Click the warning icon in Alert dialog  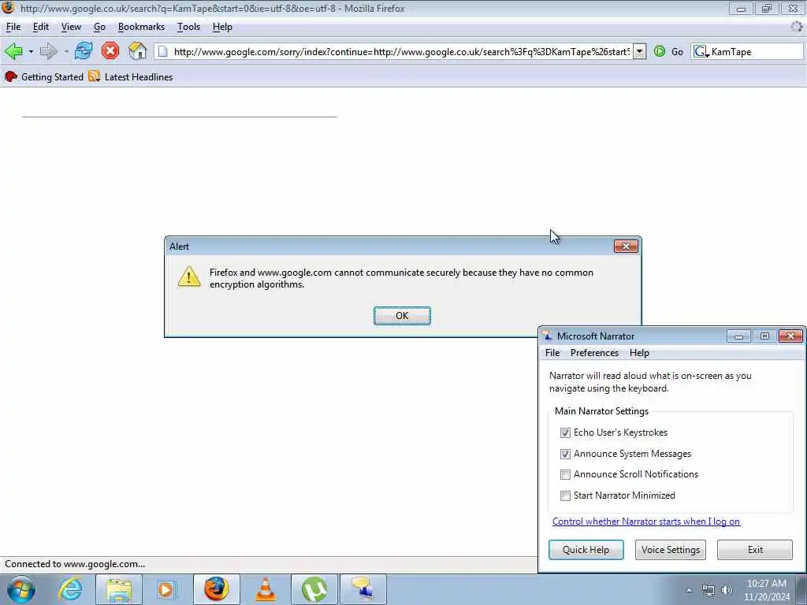(189, 277)
